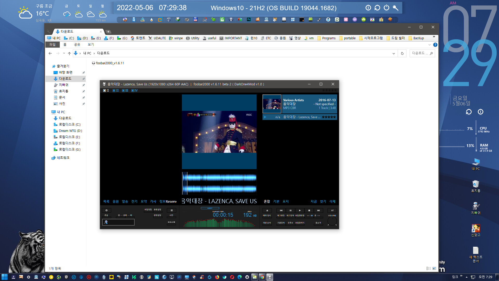Select layout II toggle in foobar2000
The width and height of the screenshot is (499, 281).
[116, 91]
